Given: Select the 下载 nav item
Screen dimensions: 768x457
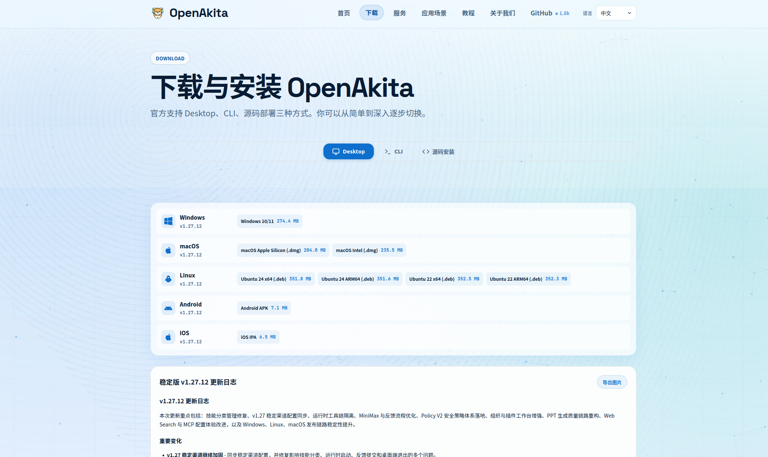Looking at the screenshot, I should pyautogui.click(x=371, y=13).
